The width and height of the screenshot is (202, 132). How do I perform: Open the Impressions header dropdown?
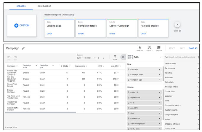click(x=86, y=66)
